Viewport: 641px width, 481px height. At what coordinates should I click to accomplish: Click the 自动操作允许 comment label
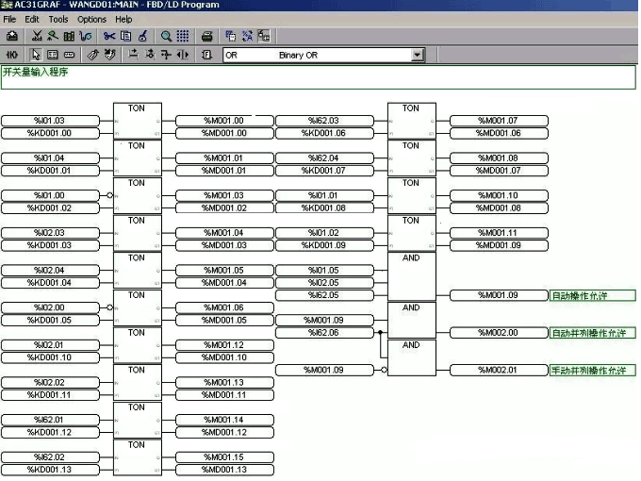(592, 295)
